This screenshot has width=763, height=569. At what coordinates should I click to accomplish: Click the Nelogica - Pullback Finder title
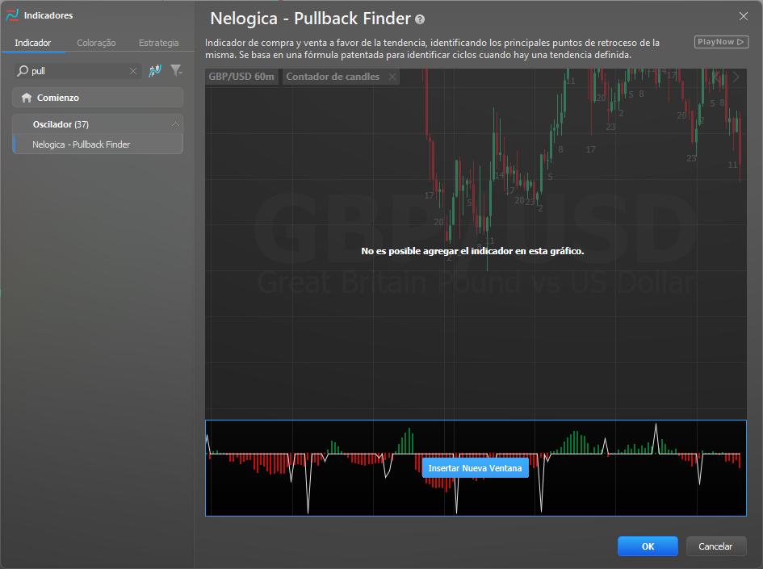tap(311, 19)
